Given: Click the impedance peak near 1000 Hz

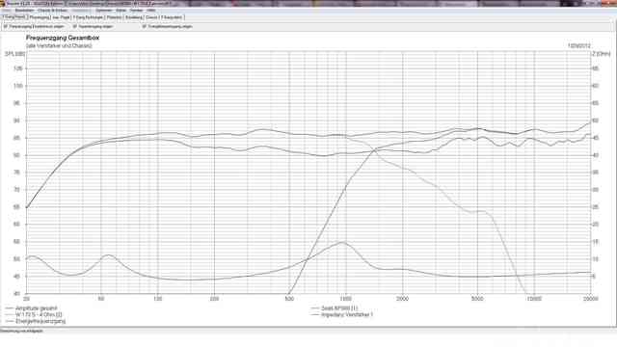Looking at the screenshot, I should 342,242.
